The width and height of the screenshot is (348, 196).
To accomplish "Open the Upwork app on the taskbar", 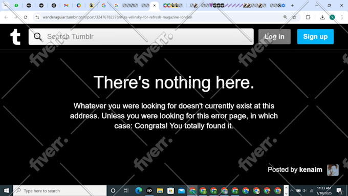I will coord(149,190).
